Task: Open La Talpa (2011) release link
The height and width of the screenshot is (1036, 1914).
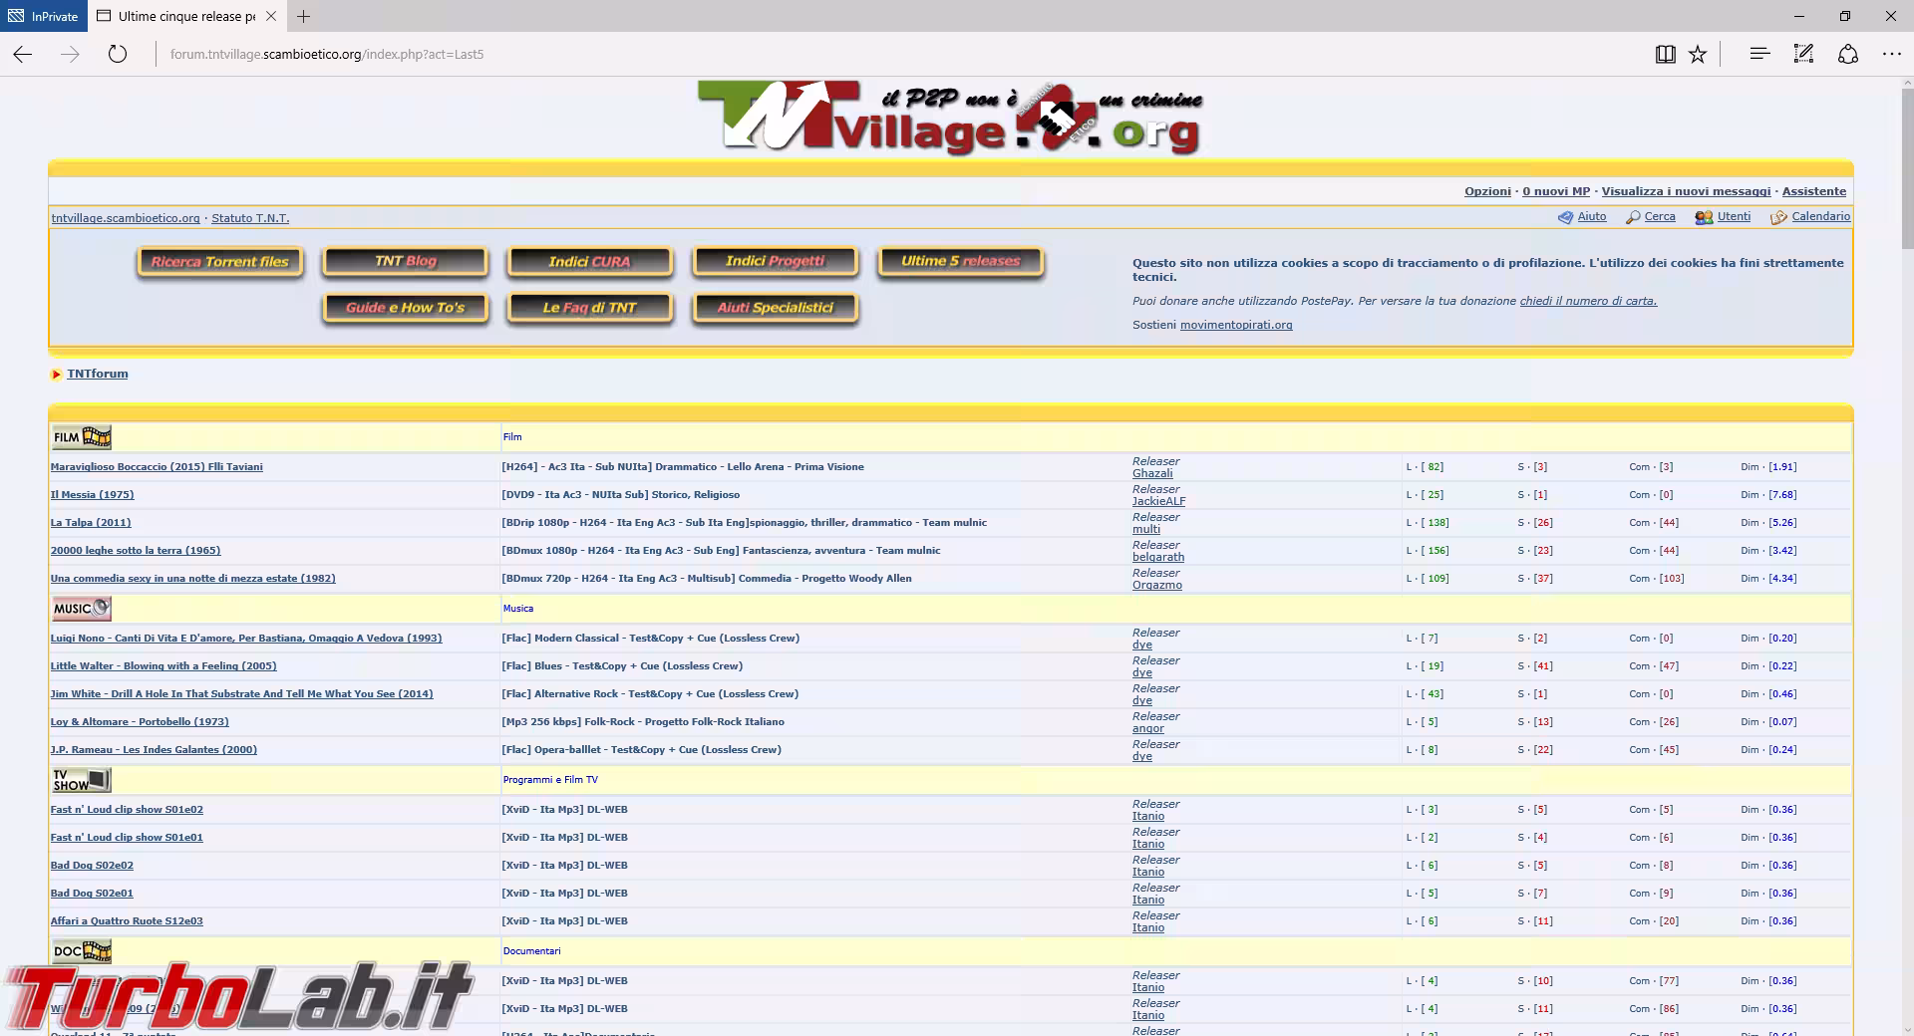Action: [x=91, y=523]
